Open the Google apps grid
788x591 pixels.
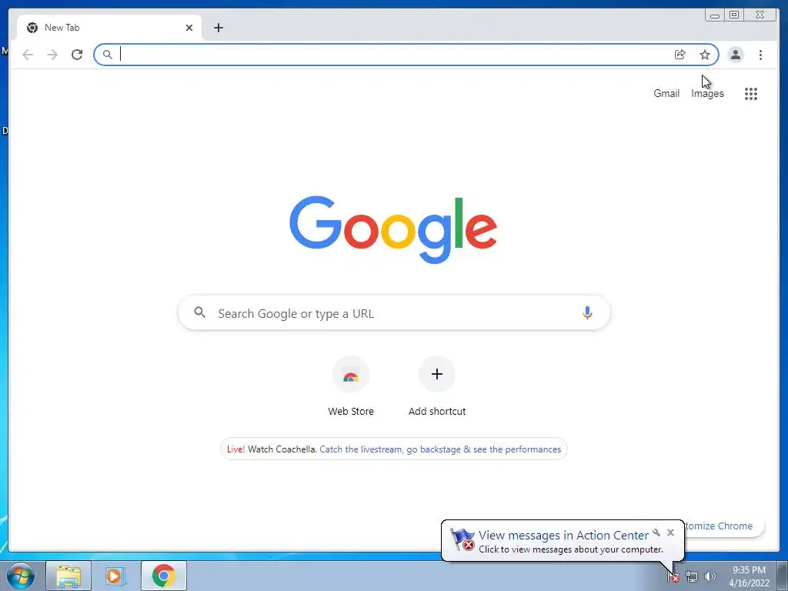(751, 93)
